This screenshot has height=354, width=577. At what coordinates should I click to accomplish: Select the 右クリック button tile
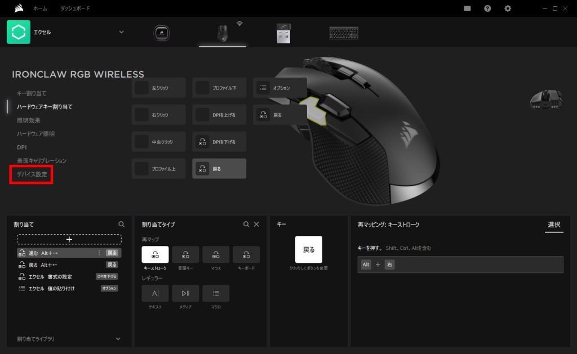click(158, 115)
